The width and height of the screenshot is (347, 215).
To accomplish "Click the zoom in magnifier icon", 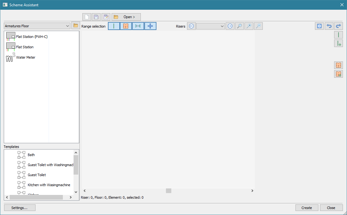I will (249, 26).
